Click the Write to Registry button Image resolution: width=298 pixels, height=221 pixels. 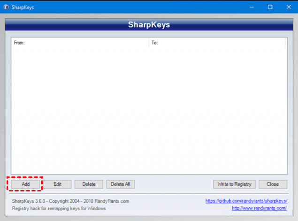[234, 184]
